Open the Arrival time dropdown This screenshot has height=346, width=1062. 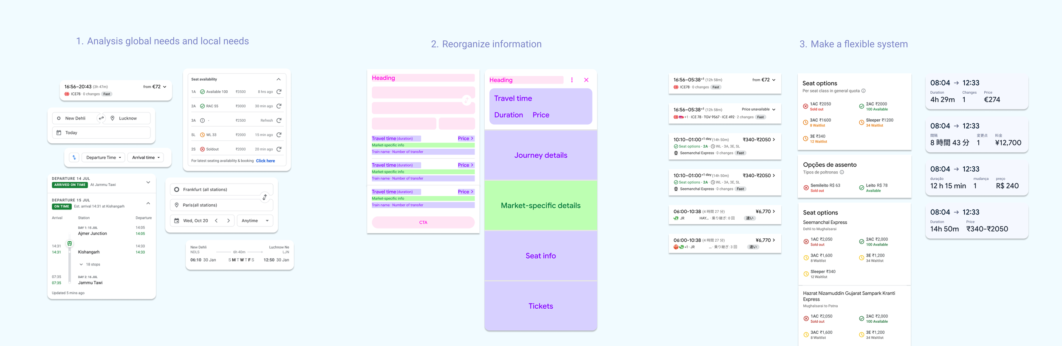tap(146, 157)
